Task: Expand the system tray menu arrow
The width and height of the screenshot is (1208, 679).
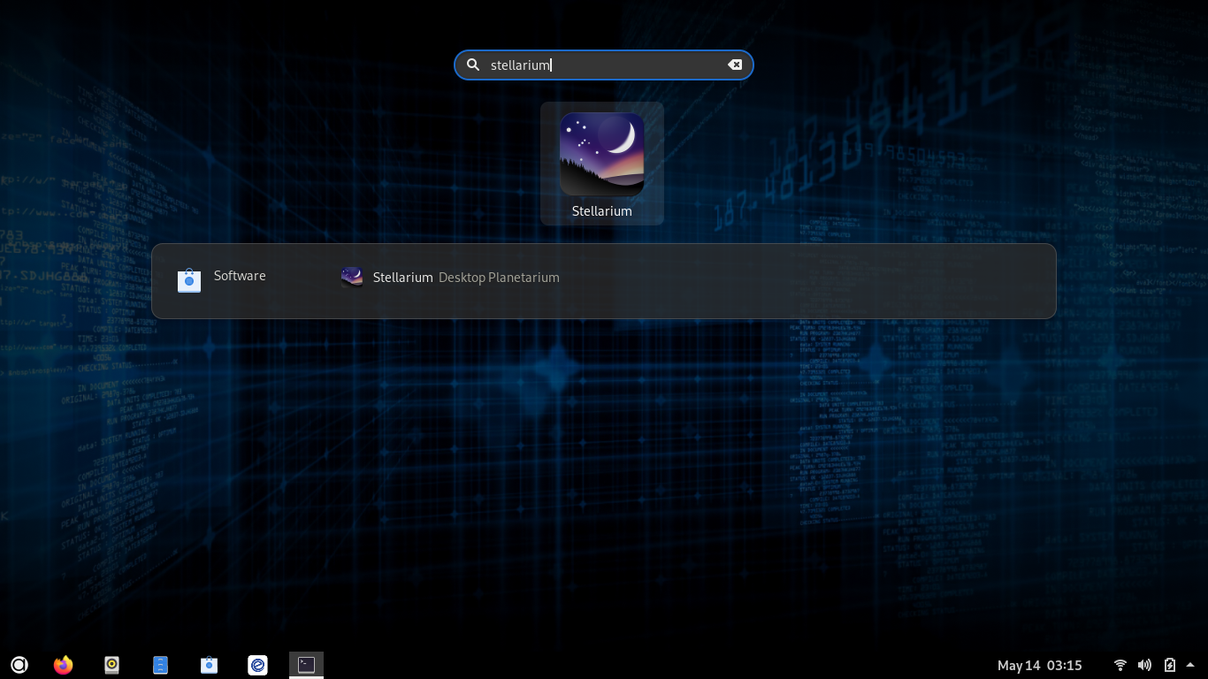Action: [1190, 665]
